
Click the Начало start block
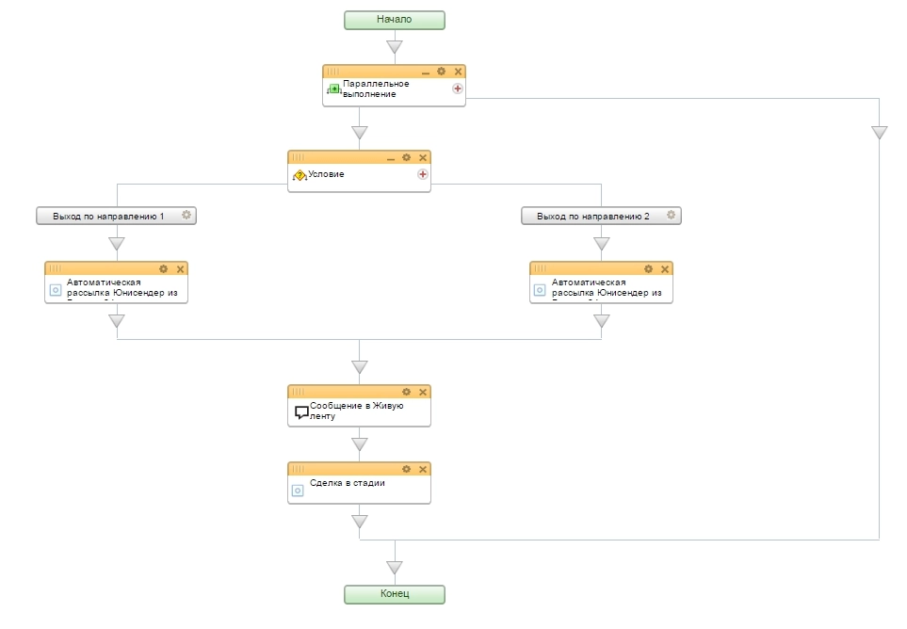pos(394,19)
